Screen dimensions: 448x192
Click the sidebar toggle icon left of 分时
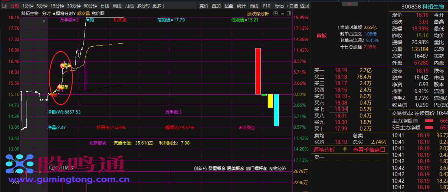[x=4, y=6]
